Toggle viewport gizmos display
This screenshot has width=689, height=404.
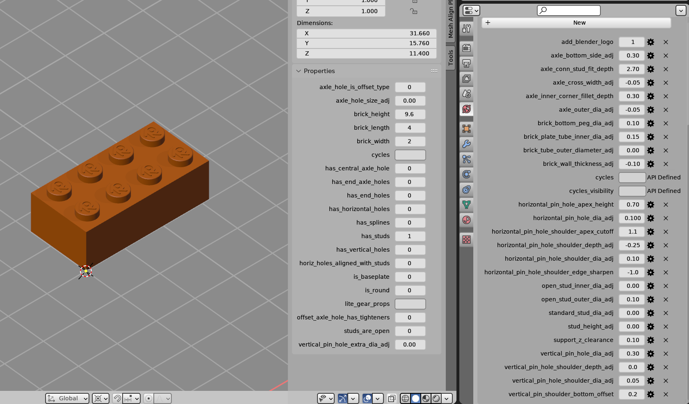coord(342,398)
